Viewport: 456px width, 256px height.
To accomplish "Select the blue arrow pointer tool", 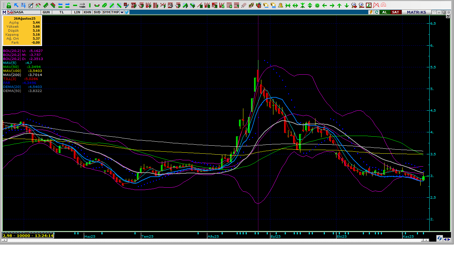I will pyautogui.click(x=16, y=5).
